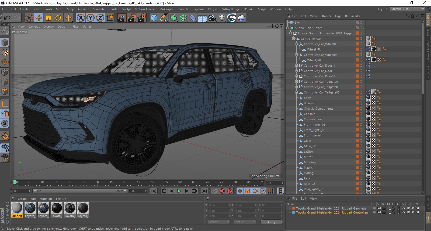The width and height of the screenshot is (431, 231).
Task: Toggle Solo for Rigged_Geometry layer
Action: (374, 208)
